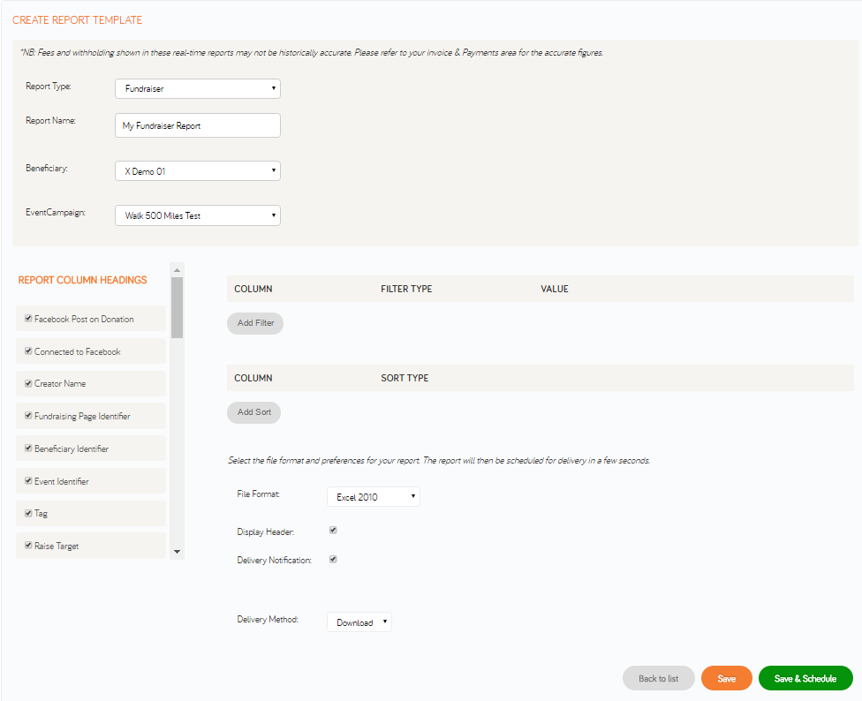Disable the Display Header option
This screenshot has height=701, width=862.
point(333,530)
